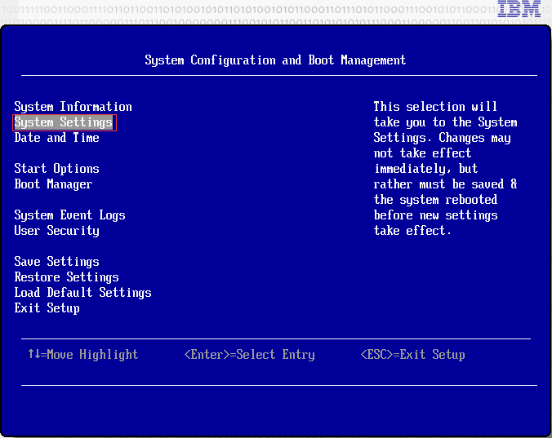
Task: Click the up-down arrows symbol in the footer
Action: [33, 355]
